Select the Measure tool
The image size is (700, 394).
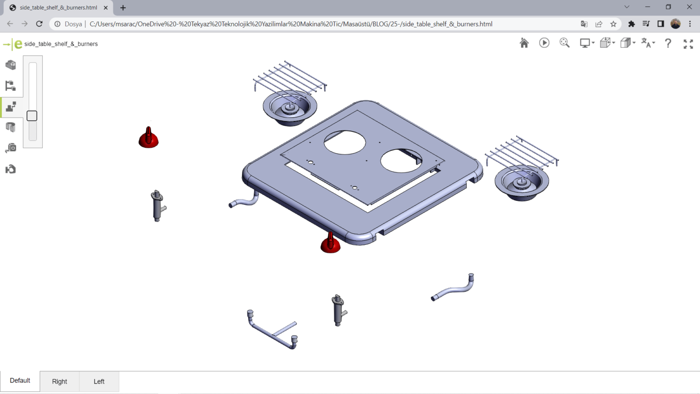[x=10, y=148]
